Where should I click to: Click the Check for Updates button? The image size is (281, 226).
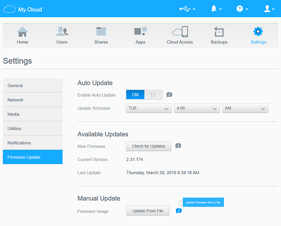tap(149, 146)
